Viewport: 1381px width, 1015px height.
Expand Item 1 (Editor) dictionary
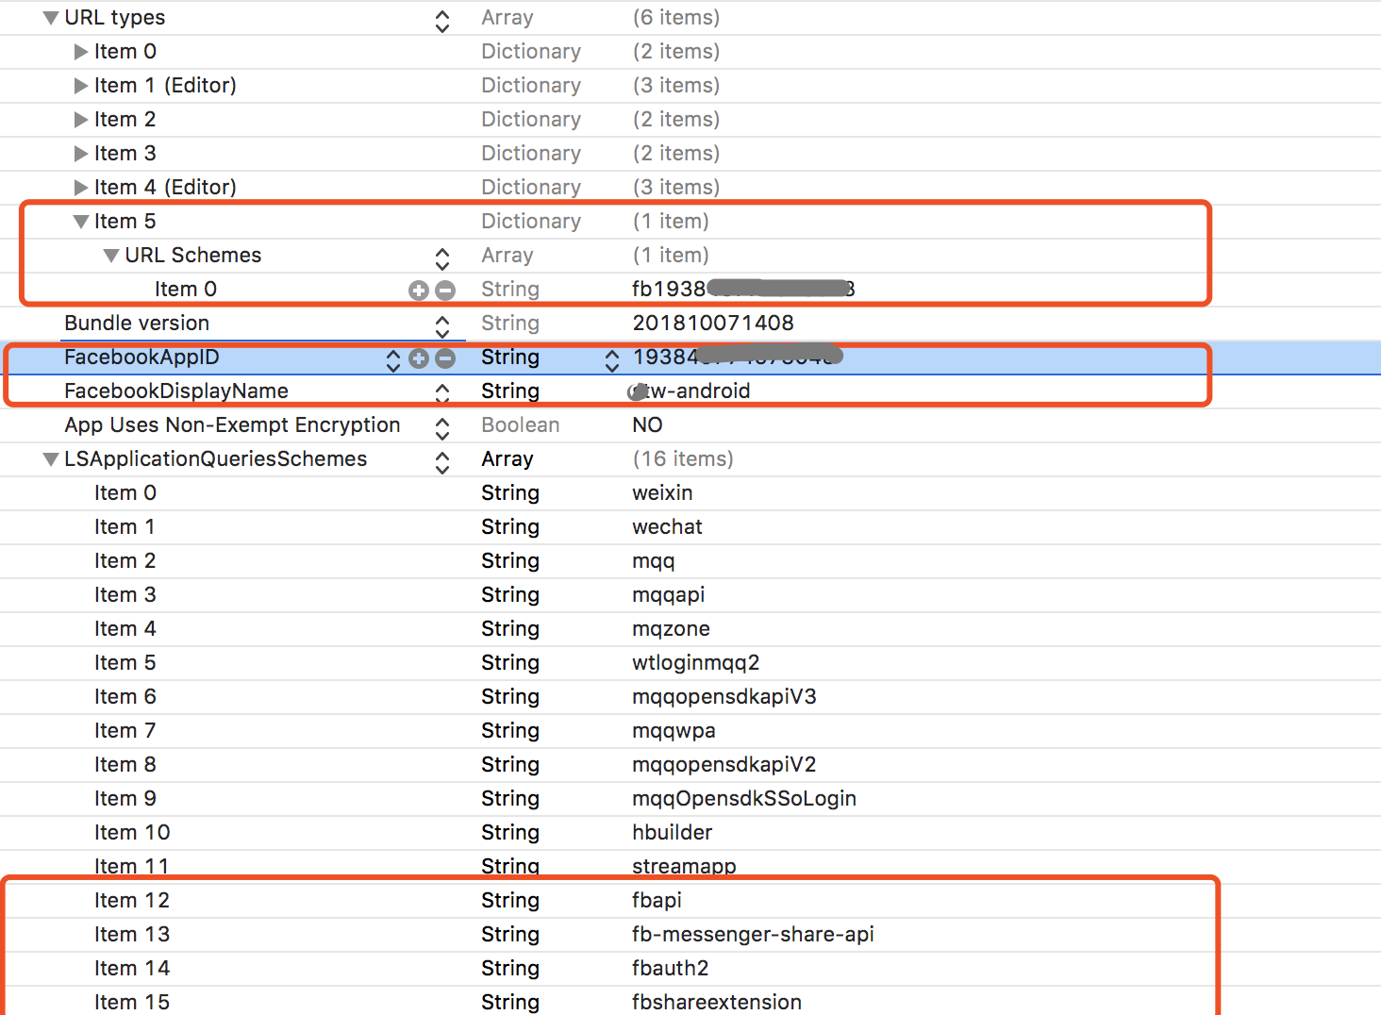coord(81,86)
